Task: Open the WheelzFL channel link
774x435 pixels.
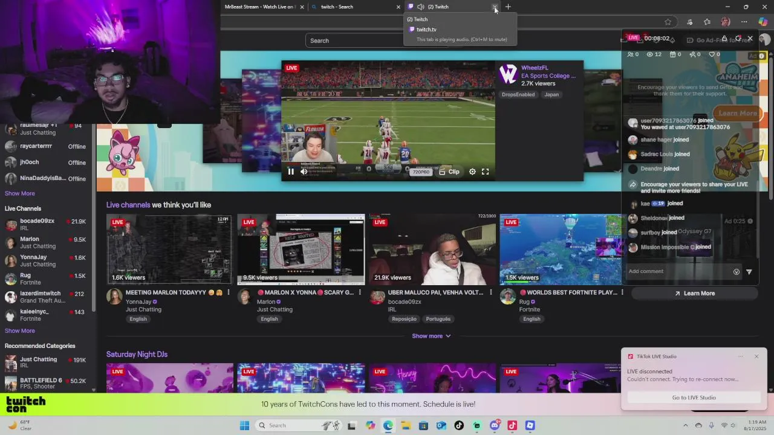Action: click(535, 68)
